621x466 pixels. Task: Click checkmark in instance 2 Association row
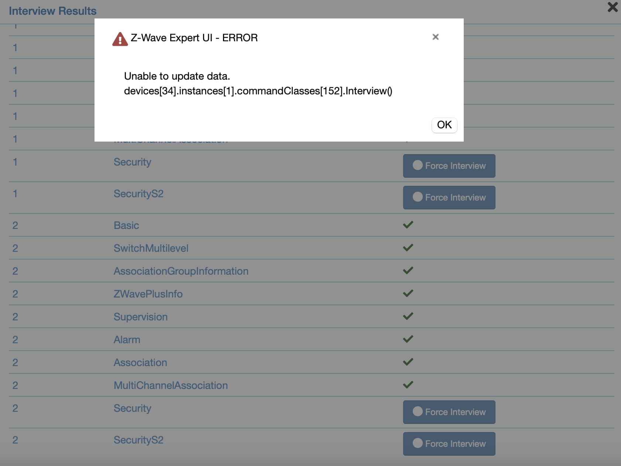(408, 362)
